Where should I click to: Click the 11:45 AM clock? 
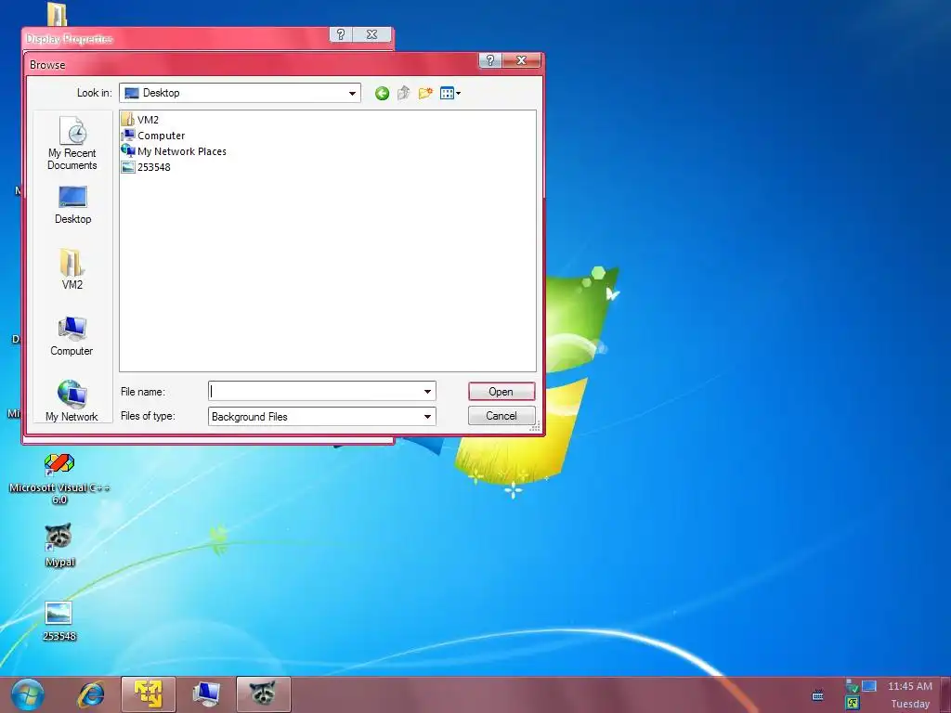910,686
